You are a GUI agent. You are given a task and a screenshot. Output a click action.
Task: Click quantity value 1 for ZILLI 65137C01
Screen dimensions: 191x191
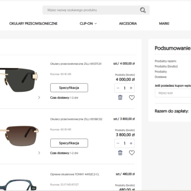coord(125,88)
